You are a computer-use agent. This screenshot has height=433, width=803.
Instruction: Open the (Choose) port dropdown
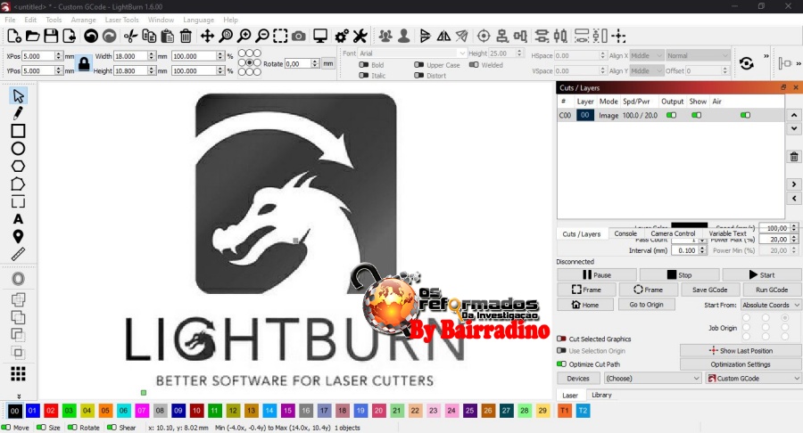[652, 378]
